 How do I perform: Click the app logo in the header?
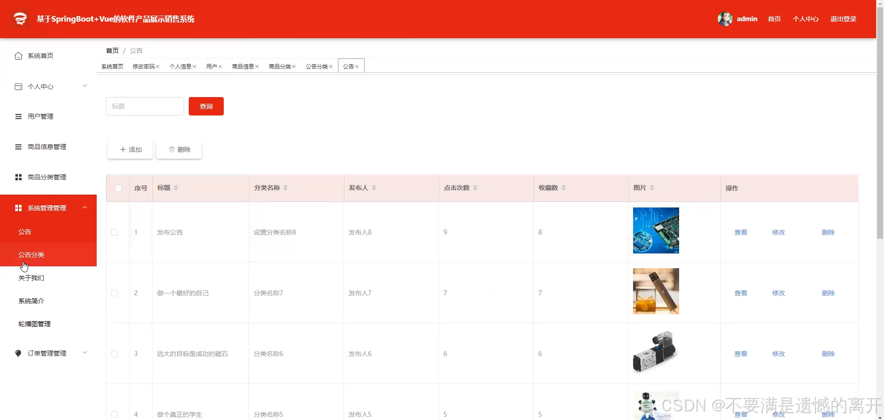[x=20, y=19]
